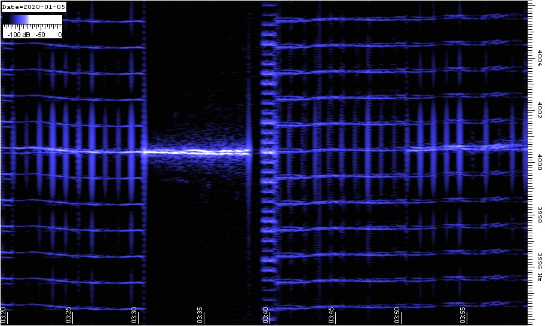Click the 4004 frequency axis label
Viewport: 545px width, 326px height.
(540, 58)
